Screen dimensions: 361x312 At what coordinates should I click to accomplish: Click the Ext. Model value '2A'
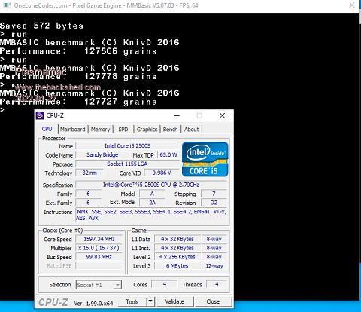coord(152,203)
